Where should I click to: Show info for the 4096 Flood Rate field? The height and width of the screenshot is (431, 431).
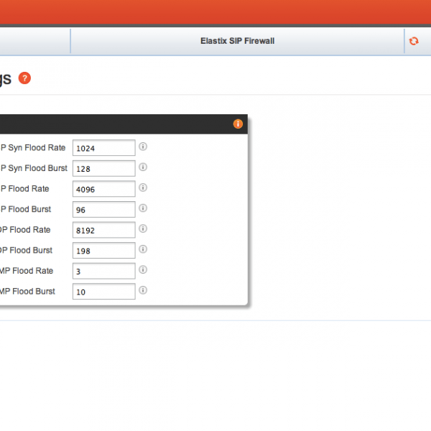click(143, 187)
